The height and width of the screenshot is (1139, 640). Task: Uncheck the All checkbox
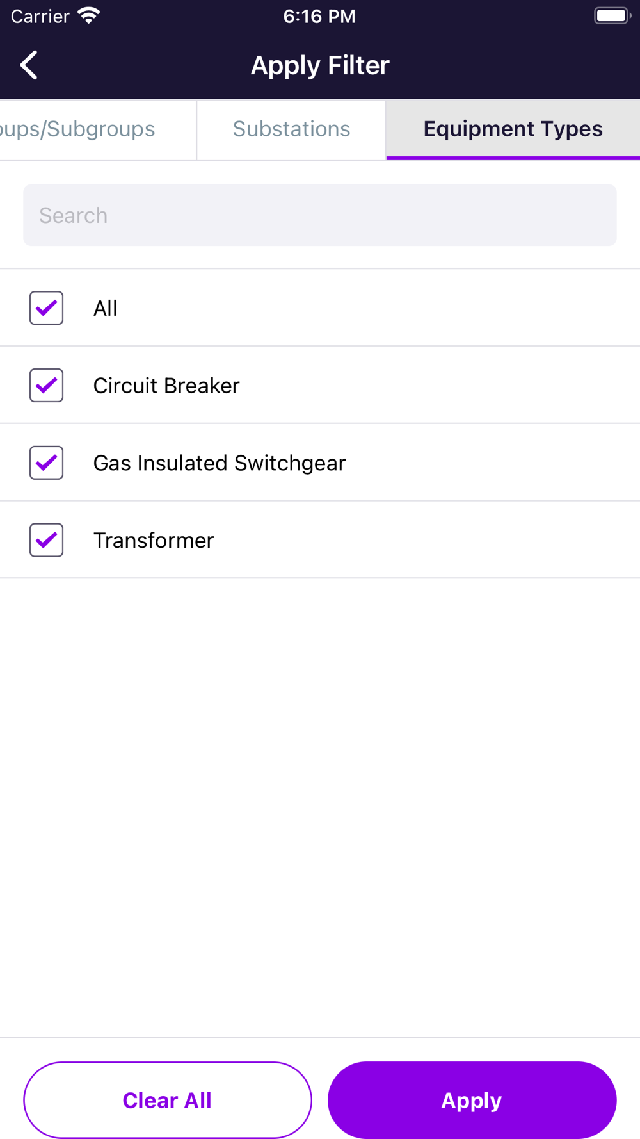(x=46, y=308)
